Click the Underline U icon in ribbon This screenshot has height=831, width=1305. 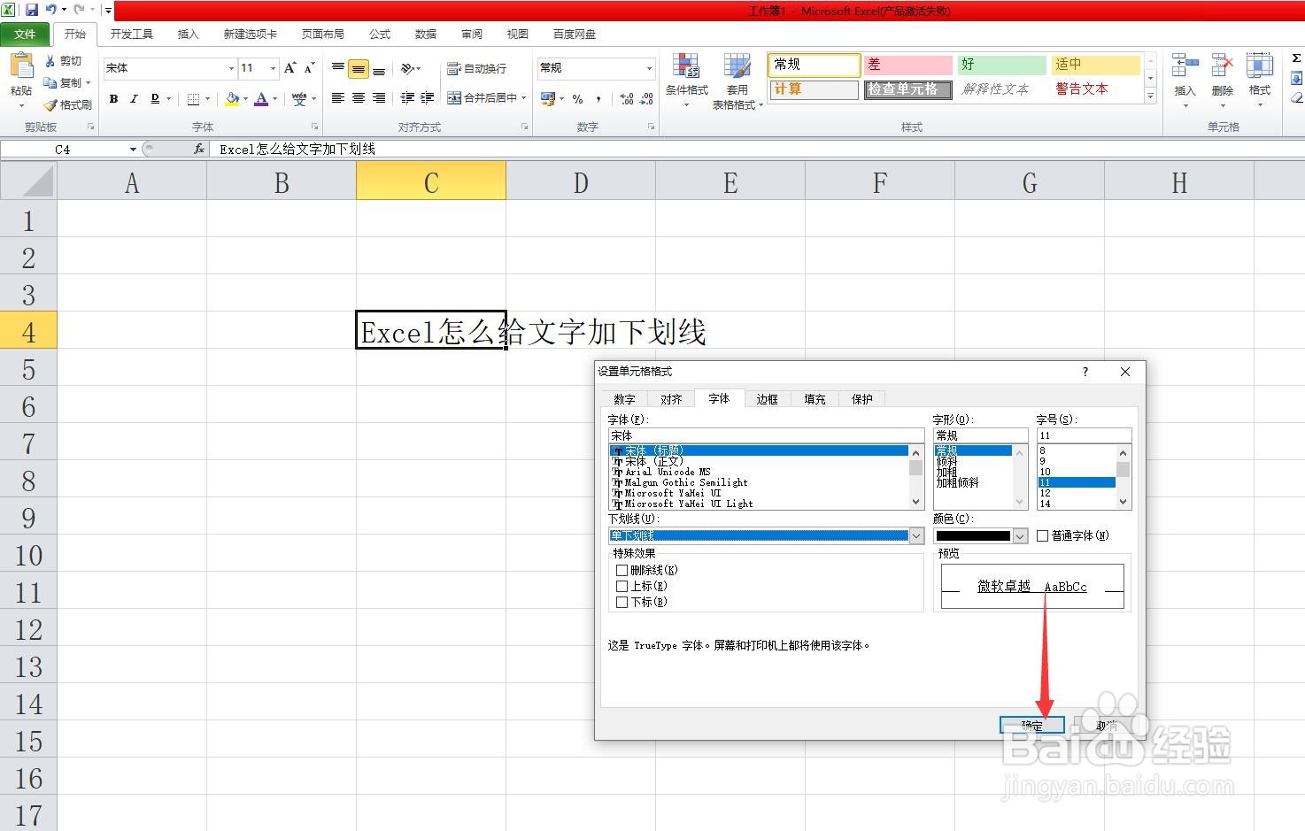[x=155, y=98]
